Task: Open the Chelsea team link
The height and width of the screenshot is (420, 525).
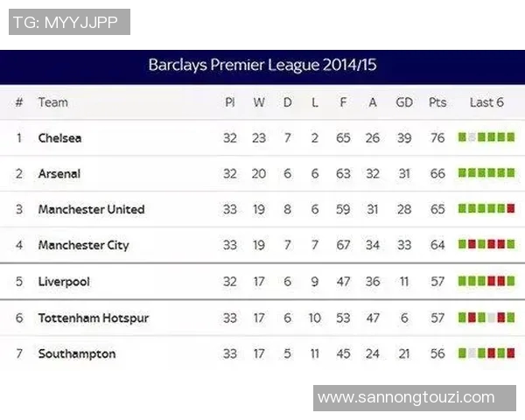Action: click(x=59, y=138)
